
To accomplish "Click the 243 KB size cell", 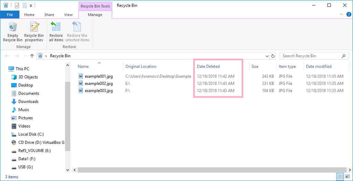I will [268, 76].
